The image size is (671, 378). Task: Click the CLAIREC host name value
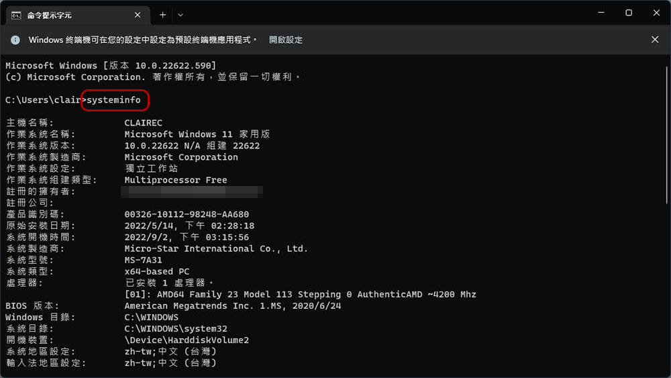144,123
